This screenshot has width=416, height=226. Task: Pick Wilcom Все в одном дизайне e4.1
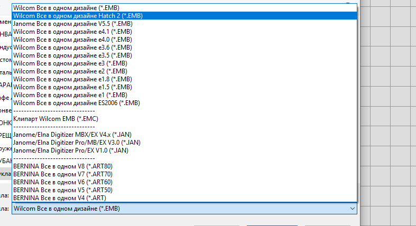184,32
